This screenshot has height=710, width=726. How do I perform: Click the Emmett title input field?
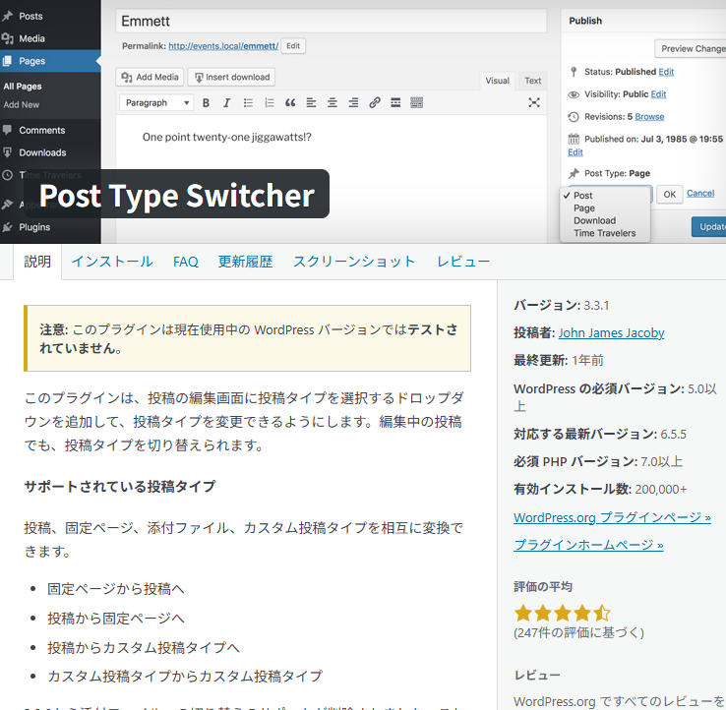331,21
